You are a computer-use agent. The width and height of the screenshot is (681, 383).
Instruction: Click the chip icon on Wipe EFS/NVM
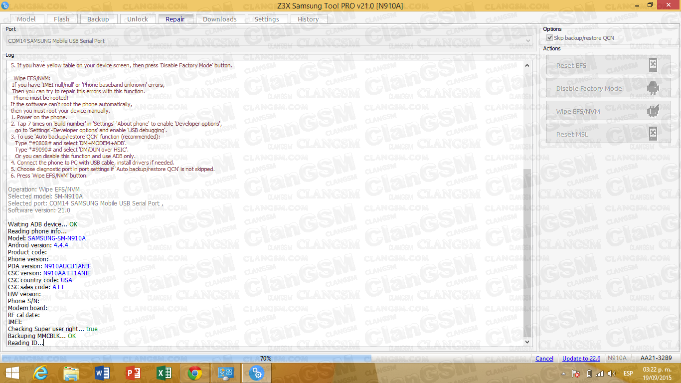click(653, 111)
